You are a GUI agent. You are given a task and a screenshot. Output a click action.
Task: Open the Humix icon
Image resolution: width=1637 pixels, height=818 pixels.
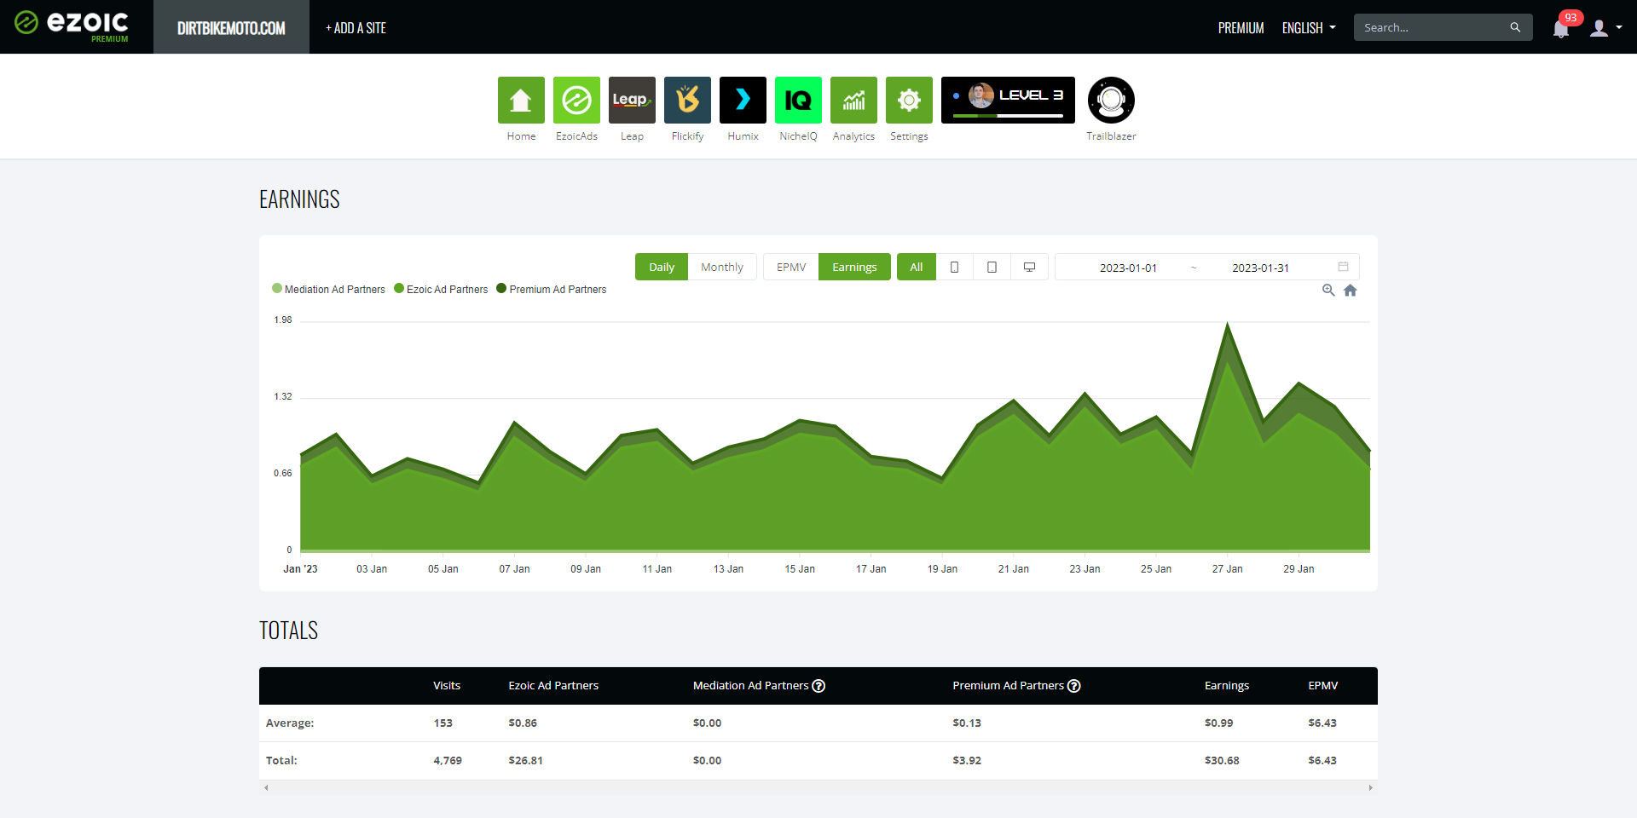click(743, 101)
